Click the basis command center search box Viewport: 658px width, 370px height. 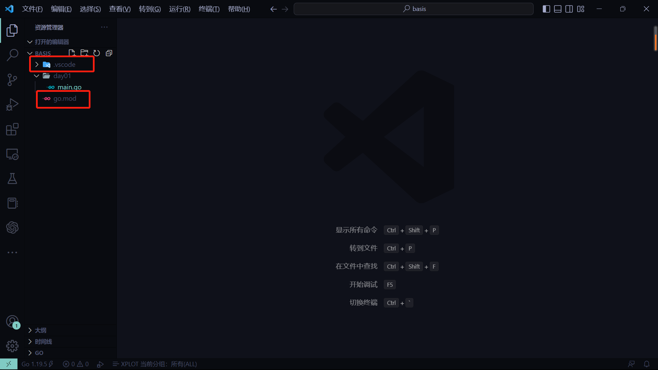[x=414, y=9]
